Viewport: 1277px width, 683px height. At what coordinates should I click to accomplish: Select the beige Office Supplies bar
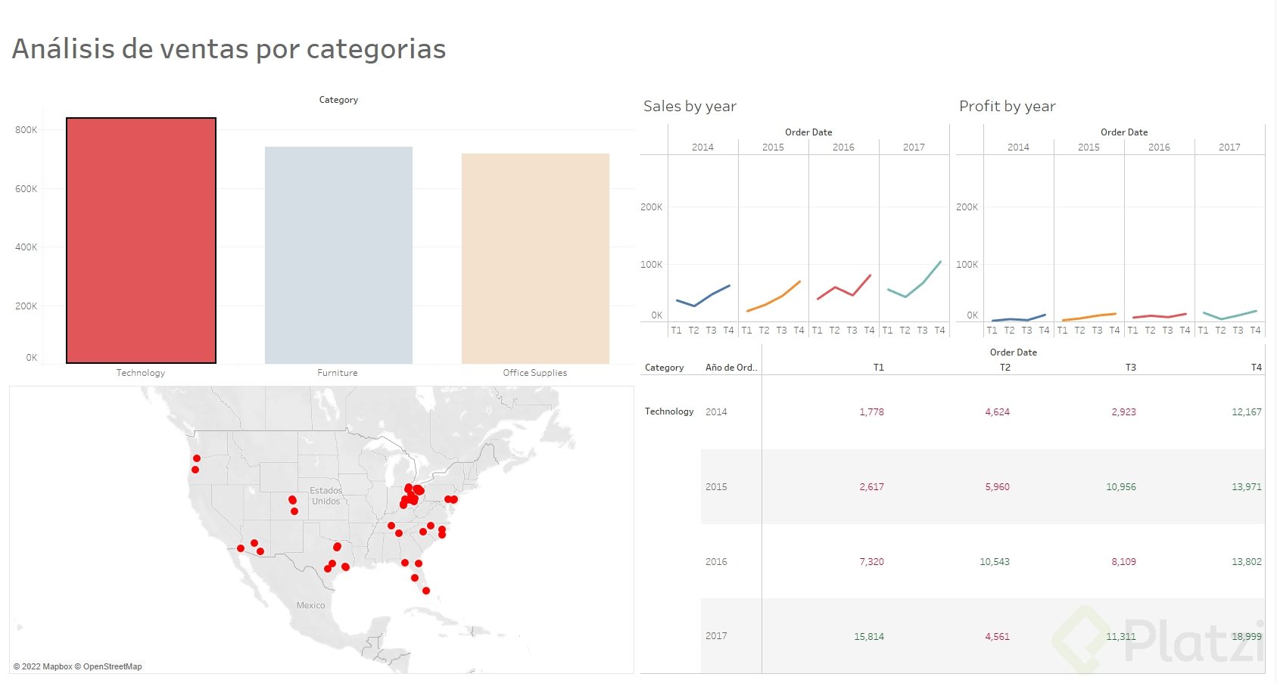(x=535, y=259)
